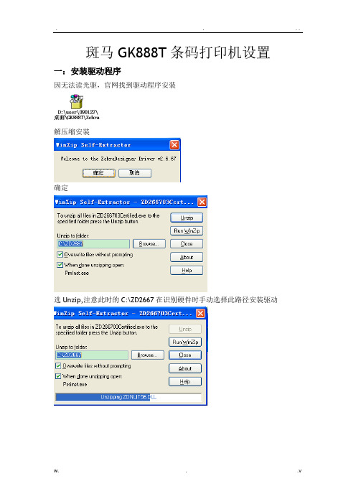Close the bottom self-extractor dialog with the X
This screenshot has height=504, width=356.
(200, 313)
